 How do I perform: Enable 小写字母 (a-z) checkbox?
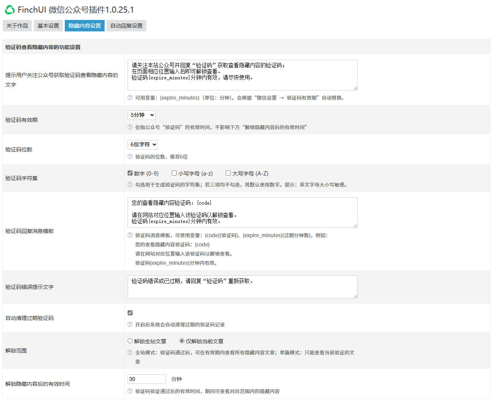(174, 173)
